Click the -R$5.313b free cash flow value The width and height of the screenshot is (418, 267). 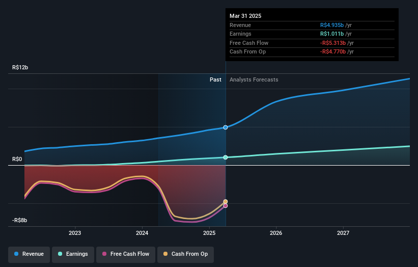point(333,43)
